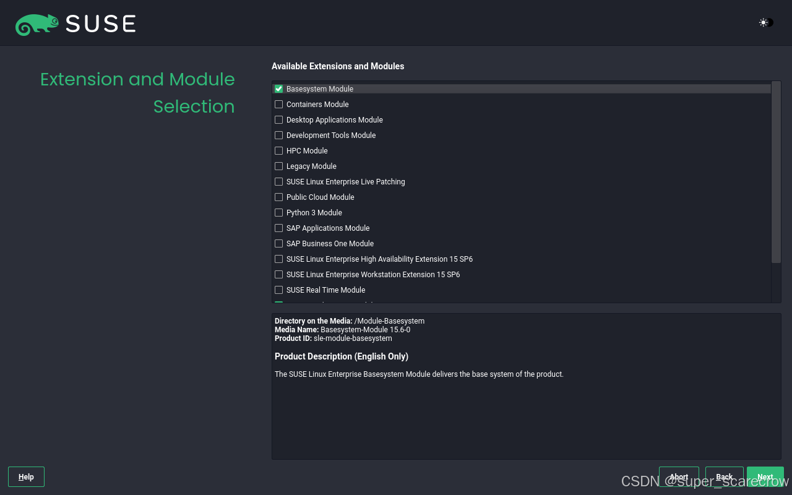Tick the SUSE Real Time Module checkbox
792x495 pixels.
pyautogui.click(x=278, y=290)
